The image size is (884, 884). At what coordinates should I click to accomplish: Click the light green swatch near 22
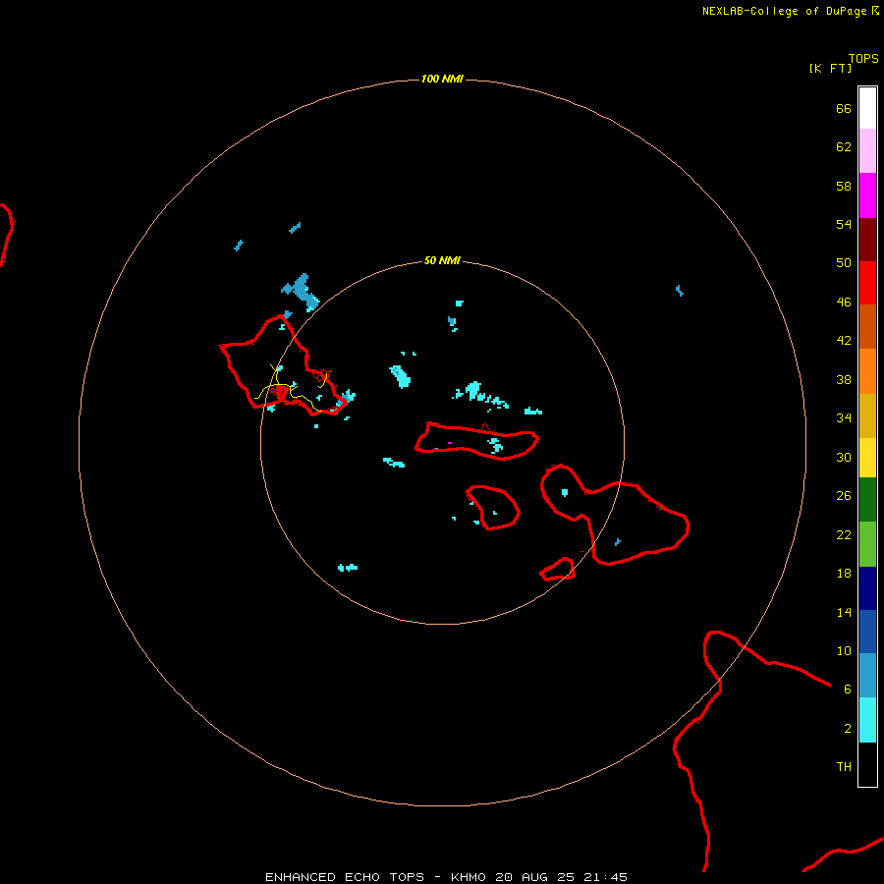coord(867,544)
